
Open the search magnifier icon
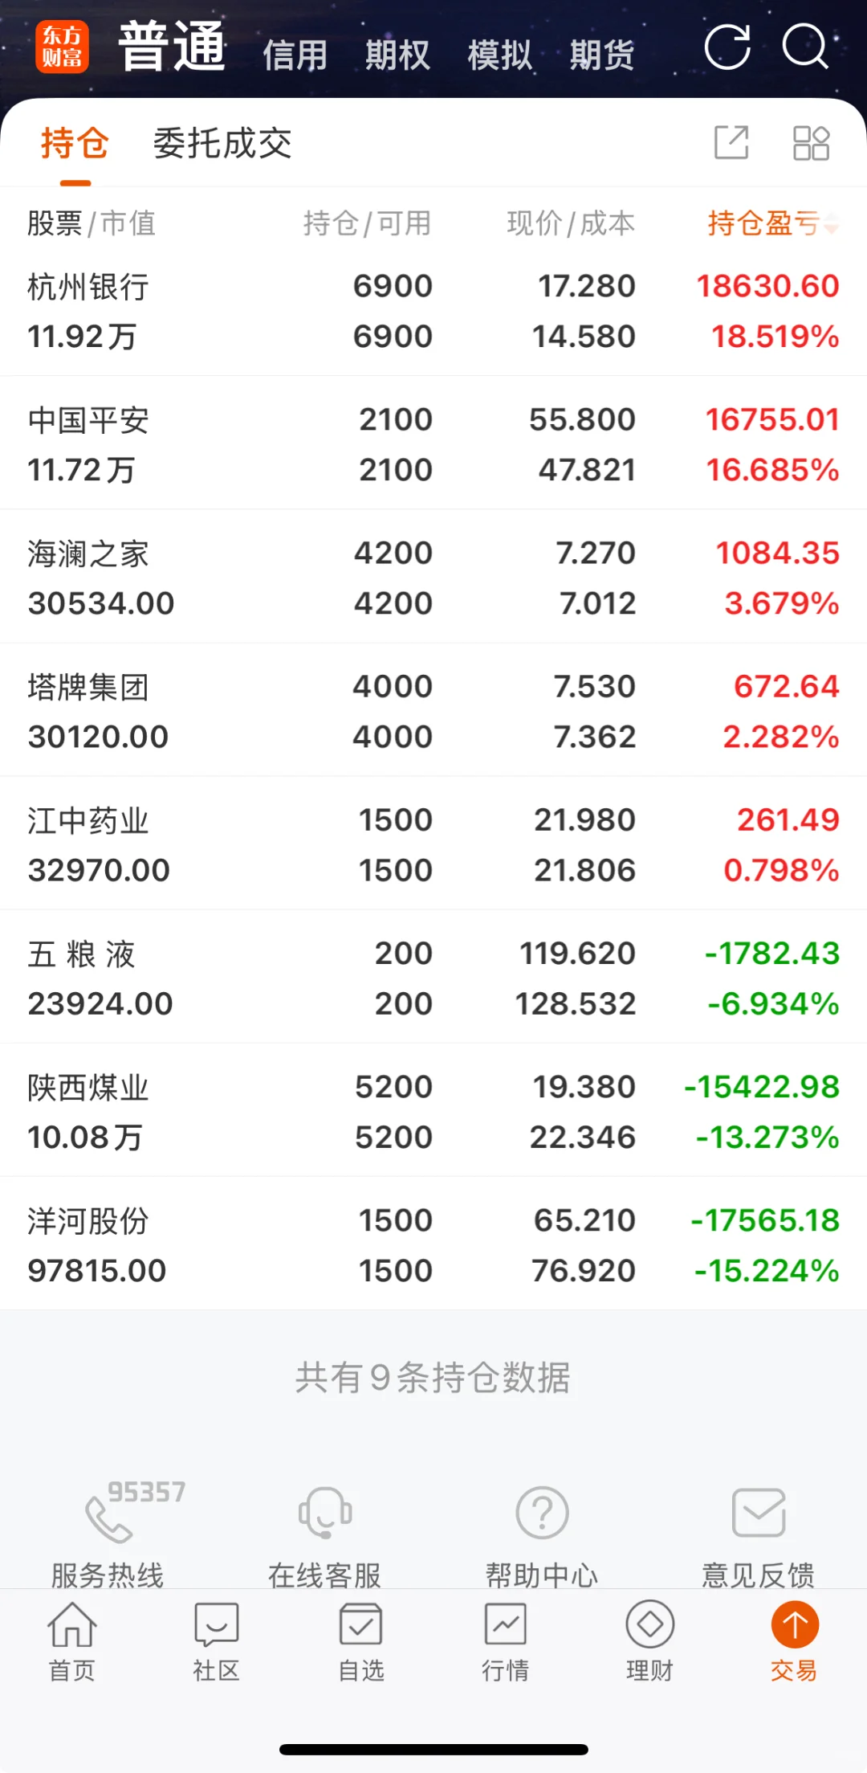click(x=805, y=47)
